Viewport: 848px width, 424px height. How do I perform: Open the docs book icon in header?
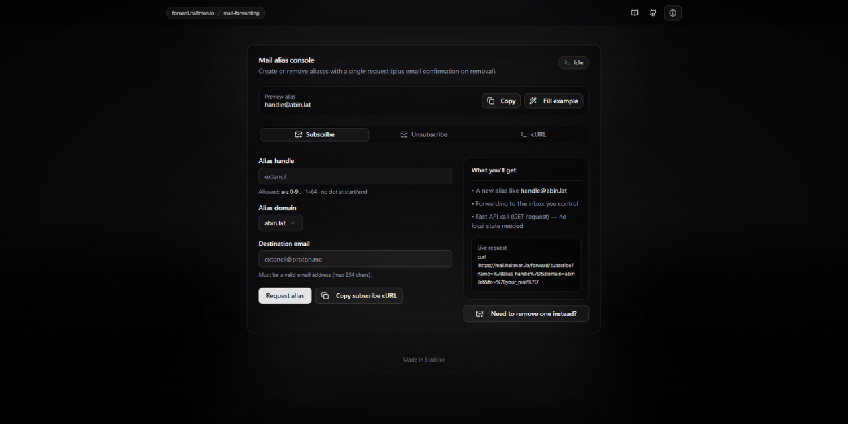pyautogui.click(x=635, y=13)
